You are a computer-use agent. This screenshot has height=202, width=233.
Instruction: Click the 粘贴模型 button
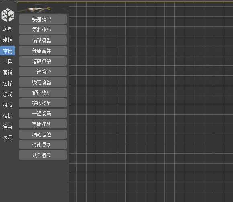(43, 40)
